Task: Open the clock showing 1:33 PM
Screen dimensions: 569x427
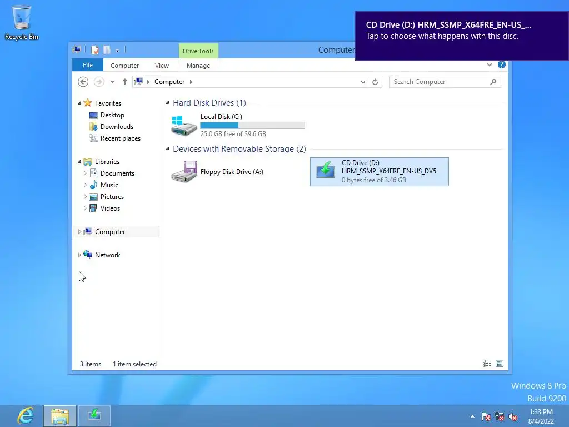Action: coord(541,416)
